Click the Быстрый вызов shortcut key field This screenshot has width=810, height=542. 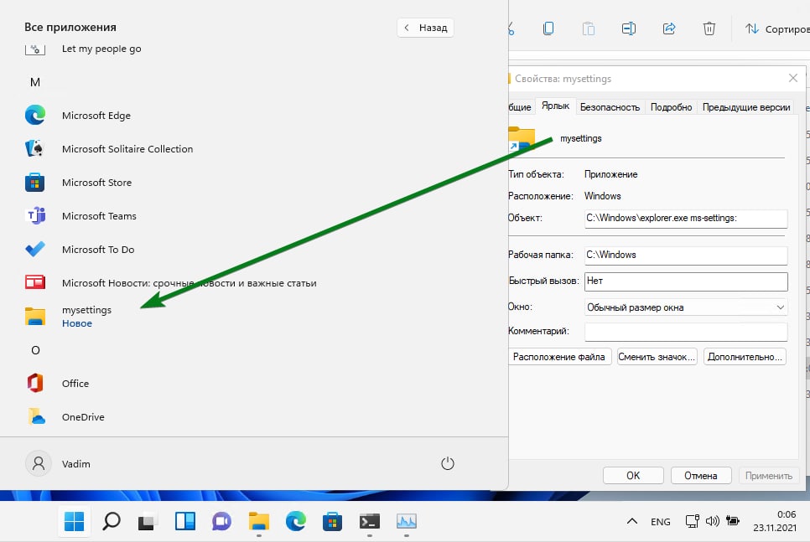click(x=686, y=281)
